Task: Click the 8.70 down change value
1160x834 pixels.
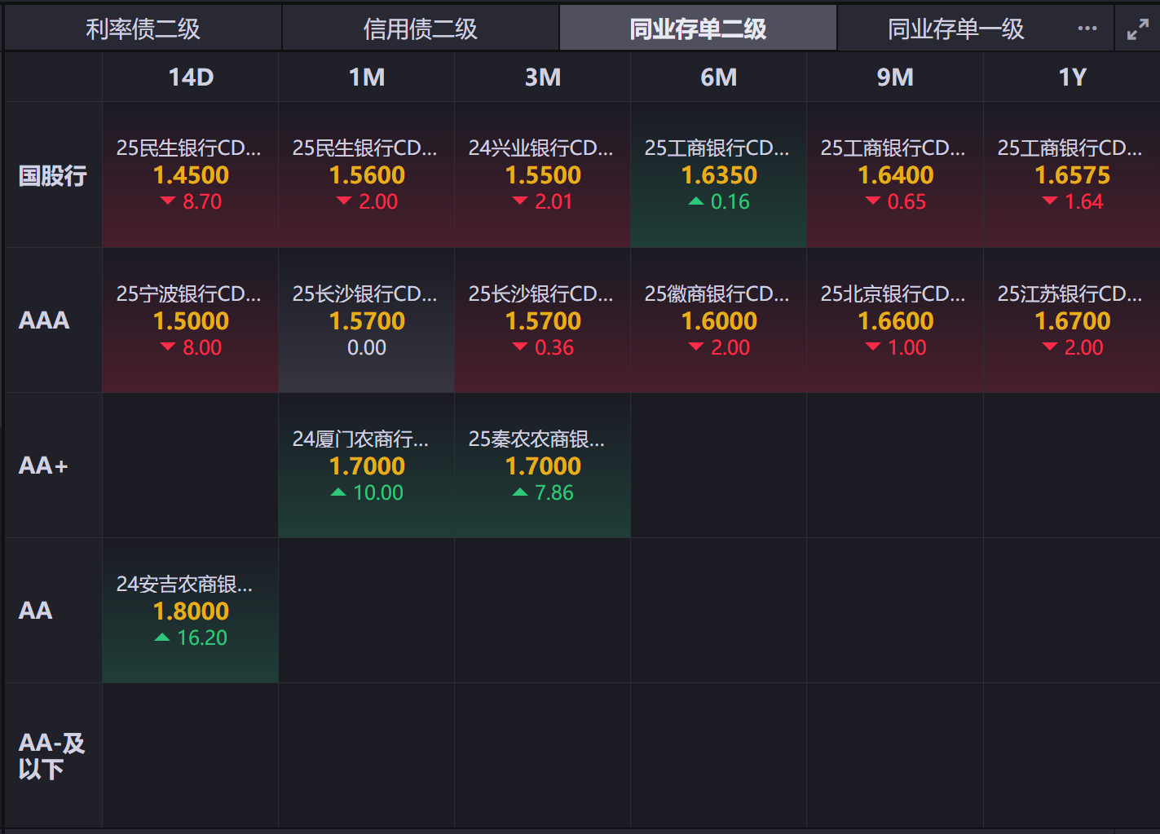Action: (192, 201)
